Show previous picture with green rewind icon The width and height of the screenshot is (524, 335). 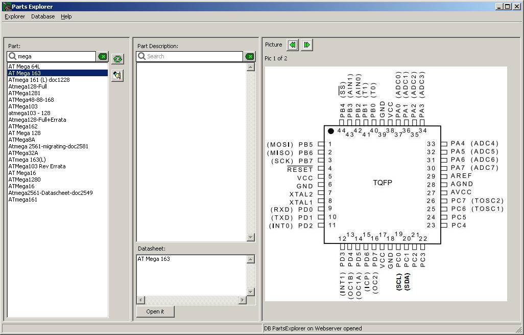tap(293, 45)
